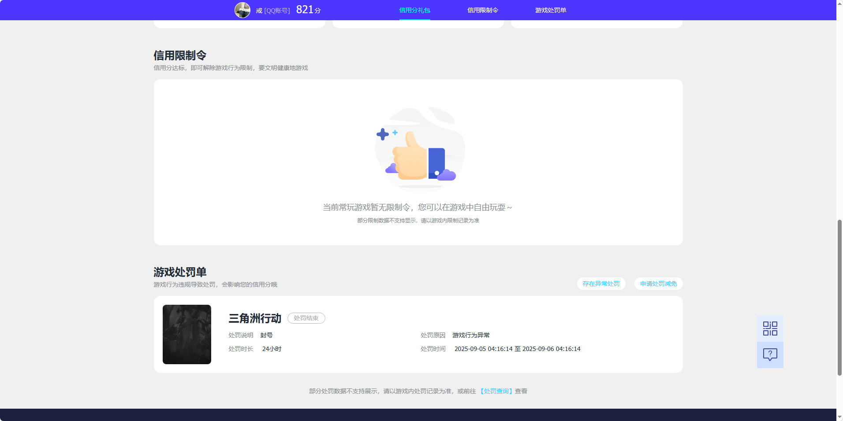Click the 申请处罚减免 button
This screenshot has height=421, width=843.
click(x=658, y=284)
